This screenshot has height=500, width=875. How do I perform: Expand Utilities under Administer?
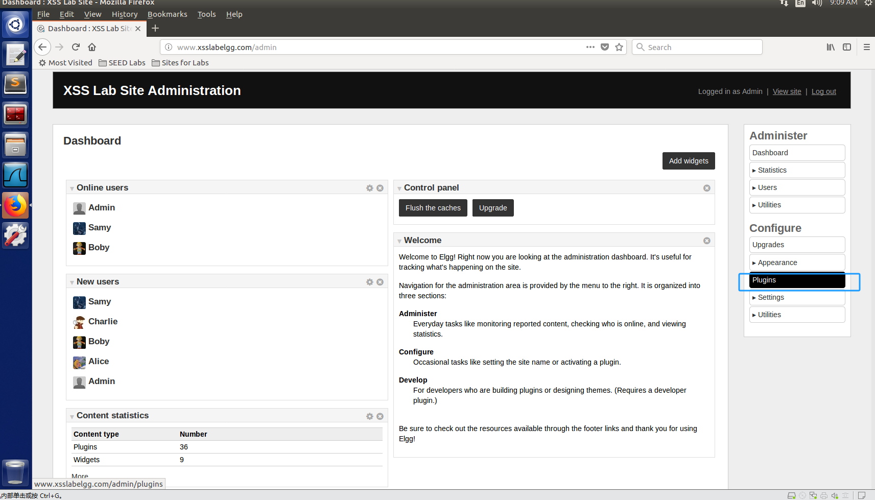(x=797, y=205)
